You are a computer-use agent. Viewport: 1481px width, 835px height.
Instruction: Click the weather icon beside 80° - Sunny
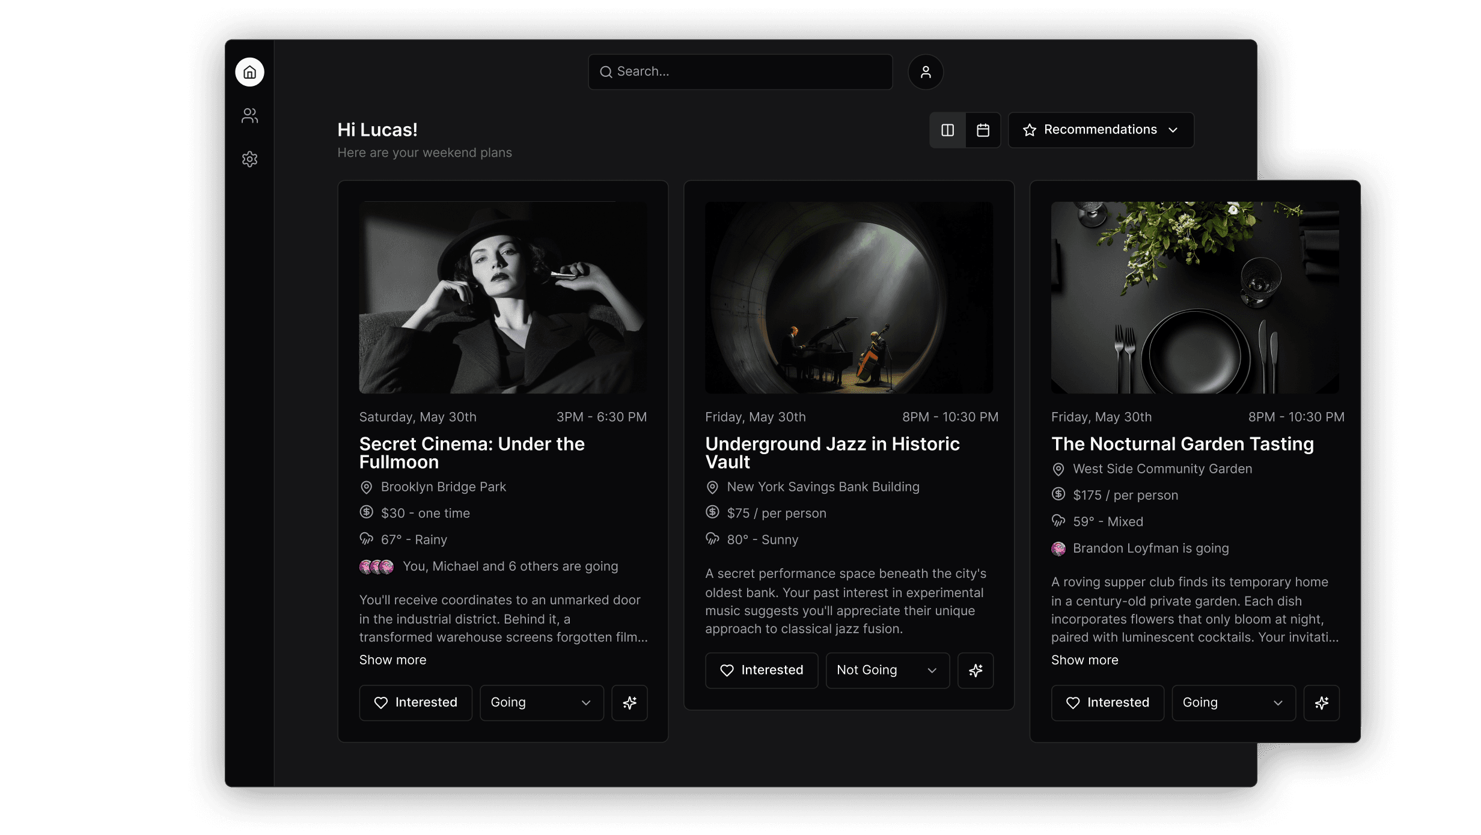click(712, 539)
